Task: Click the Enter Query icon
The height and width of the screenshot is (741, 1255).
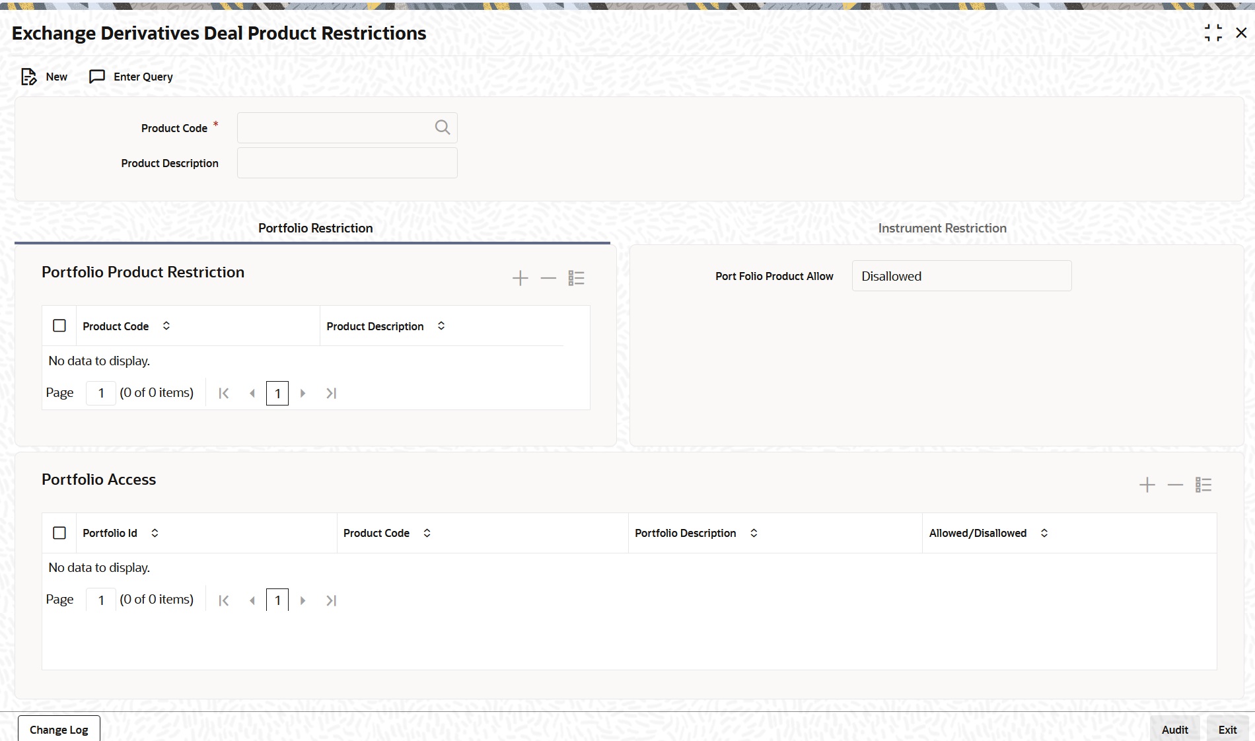Action: click(x=97, y=77)
